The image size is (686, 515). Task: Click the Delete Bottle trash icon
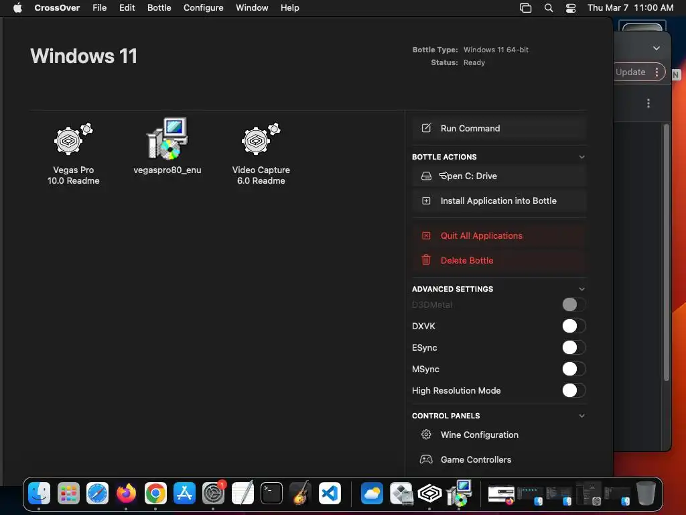426,260
